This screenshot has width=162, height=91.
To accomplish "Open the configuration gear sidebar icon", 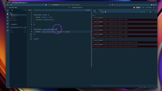I will coord(8,20).
